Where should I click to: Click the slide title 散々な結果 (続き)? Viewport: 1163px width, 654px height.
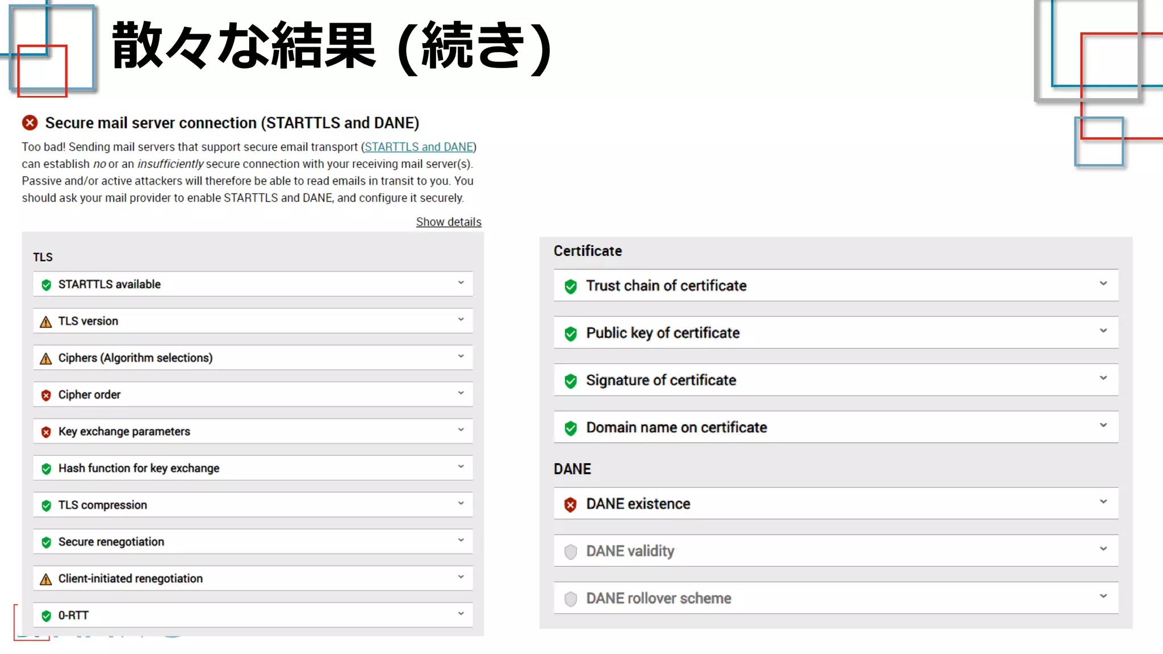(x=332, y=47)
